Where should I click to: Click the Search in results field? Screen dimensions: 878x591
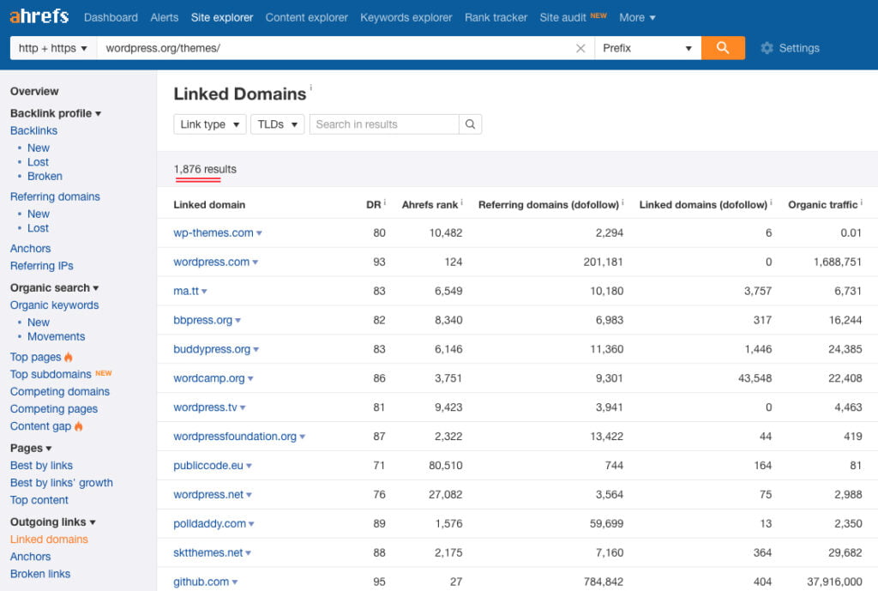384,124
